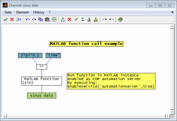Select the sinus data output block
This screenshot has width=177, height=121.
coord(42,96)
